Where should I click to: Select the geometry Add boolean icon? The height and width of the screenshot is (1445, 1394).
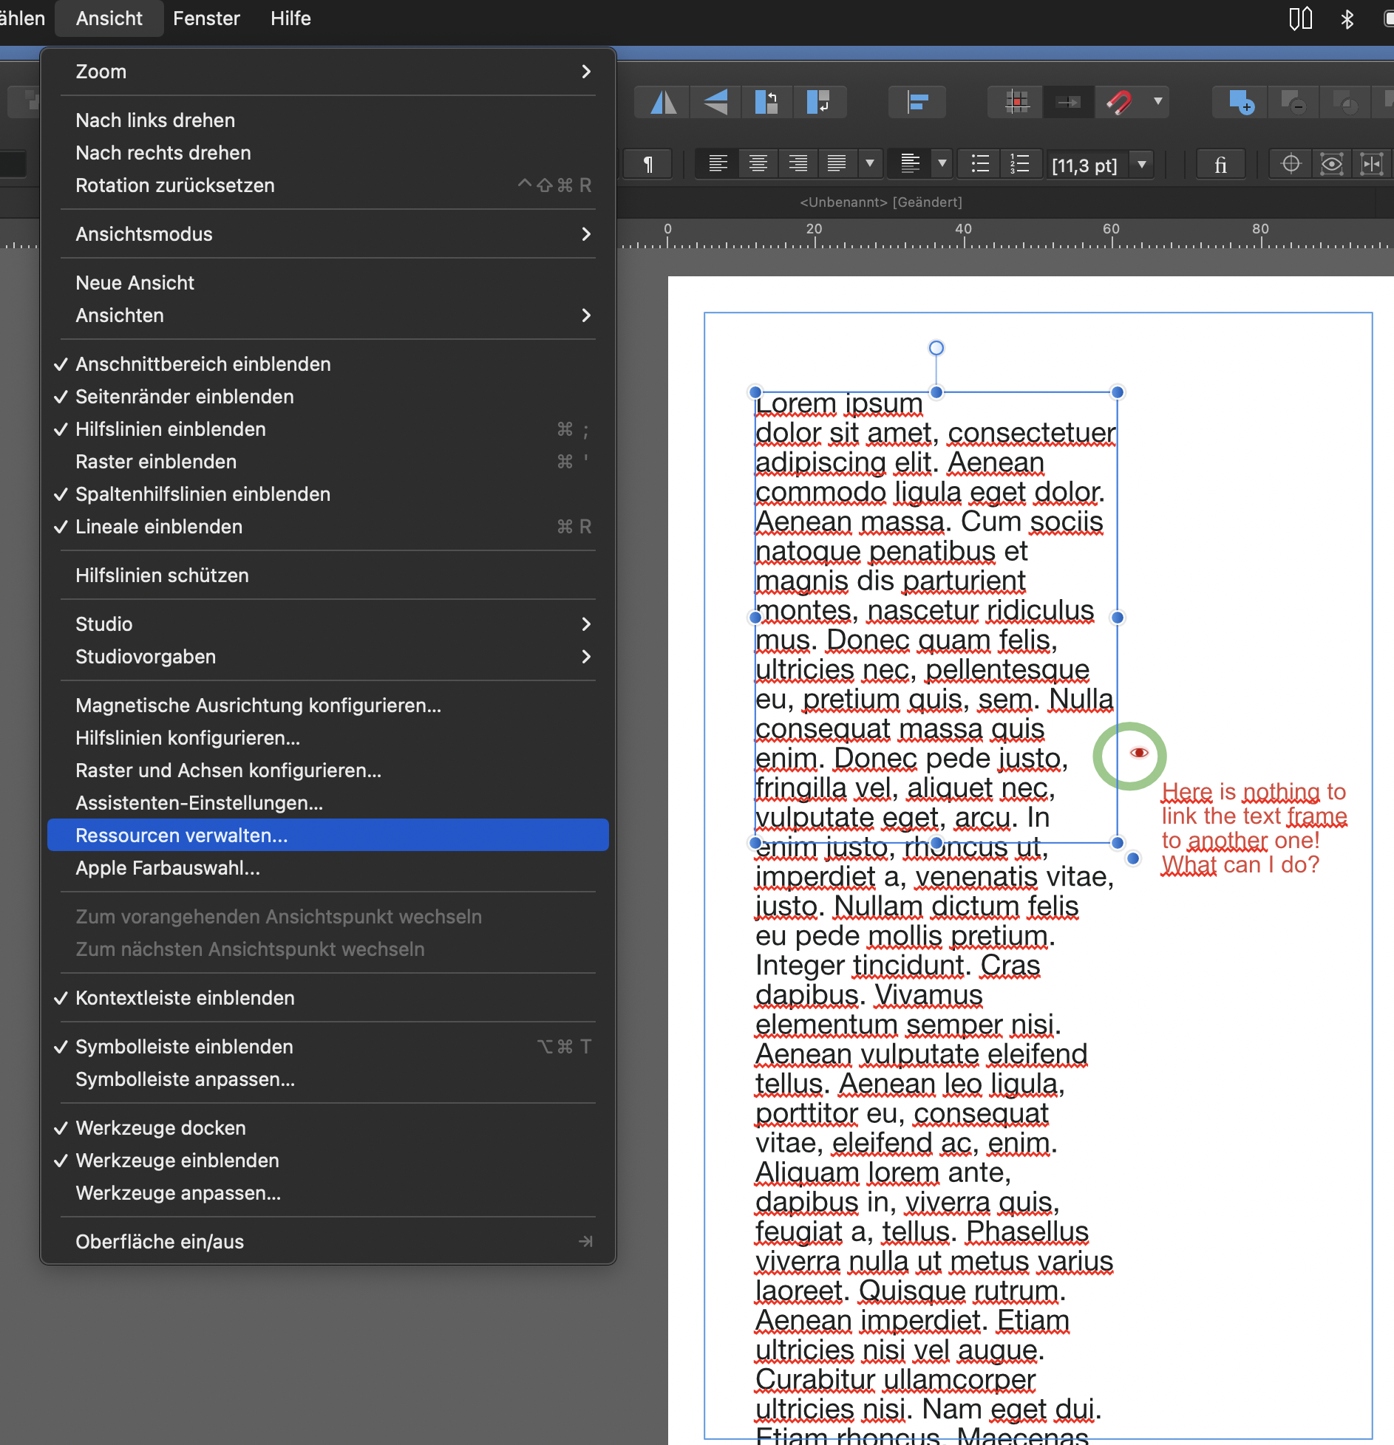coord(1237,102)
